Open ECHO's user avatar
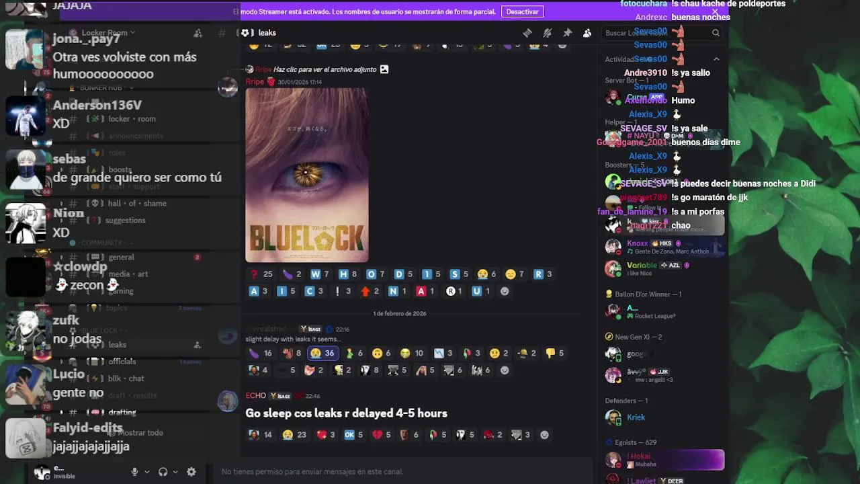 tap(228, 402)
